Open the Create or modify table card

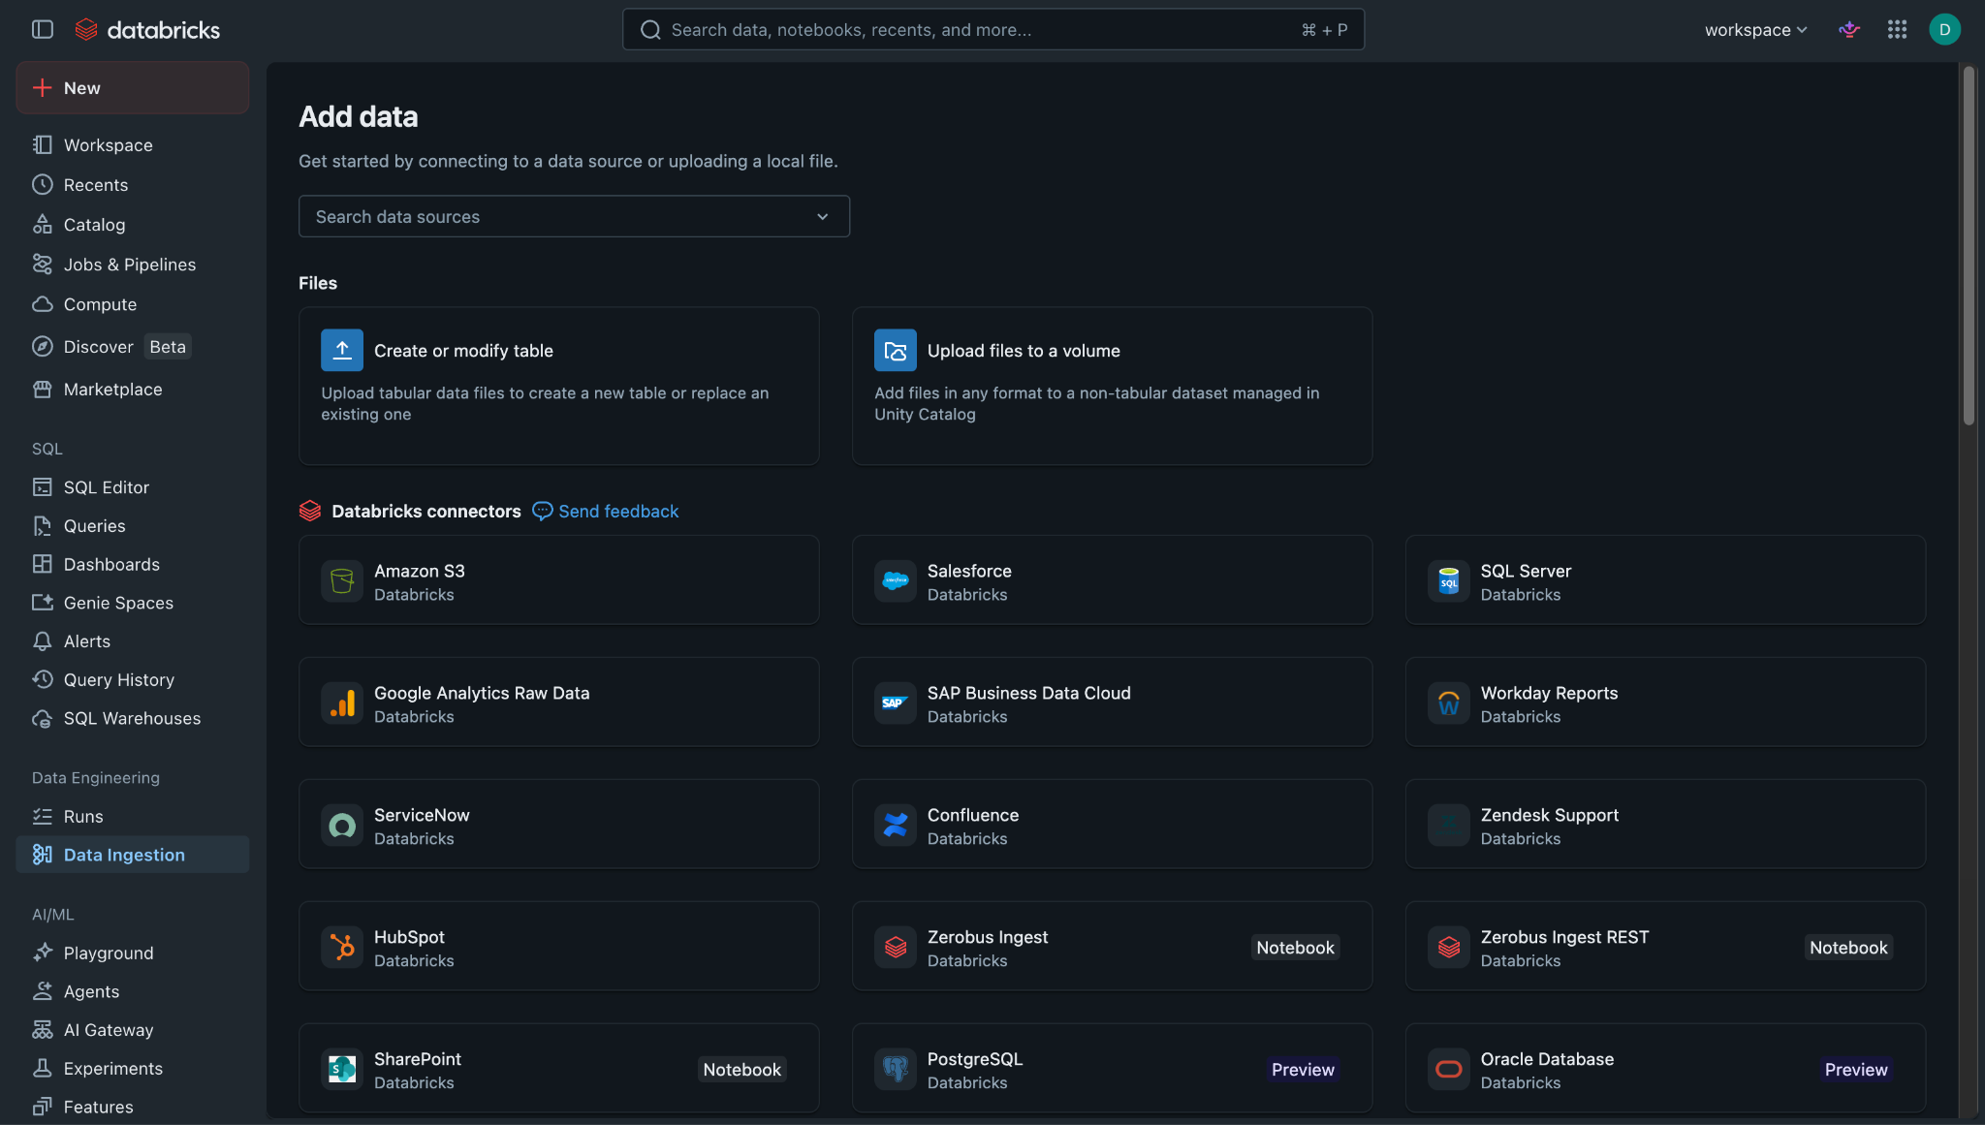[559, 387]
